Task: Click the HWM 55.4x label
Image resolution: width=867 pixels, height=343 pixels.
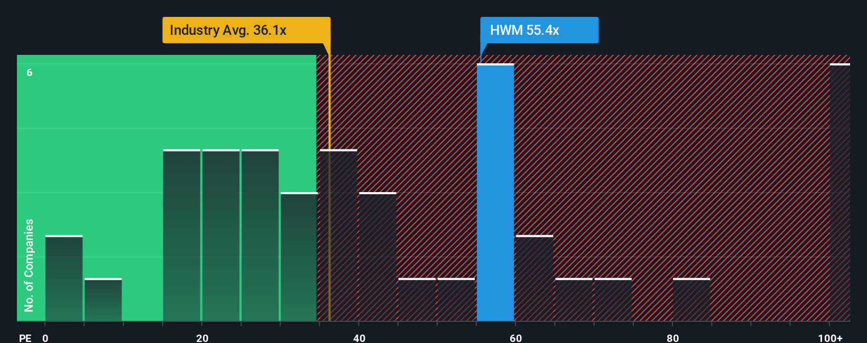Action: point(539,30)
